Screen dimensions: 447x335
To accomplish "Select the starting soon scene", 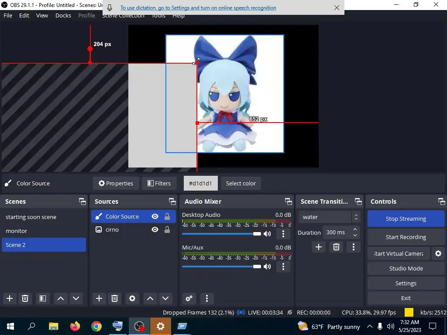I will pos(44,217).
